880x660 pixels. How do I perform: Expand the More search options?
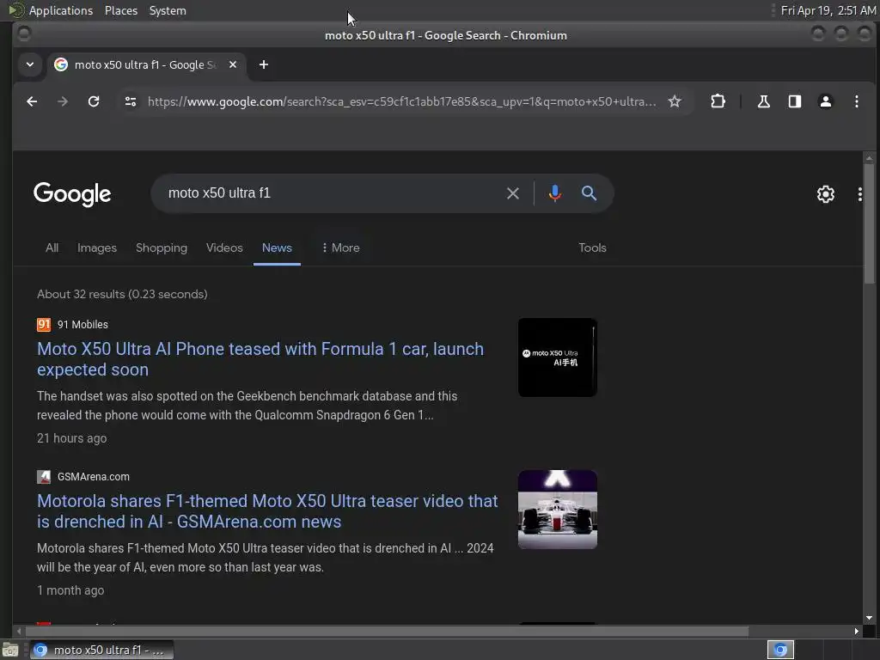pos(340,247)
